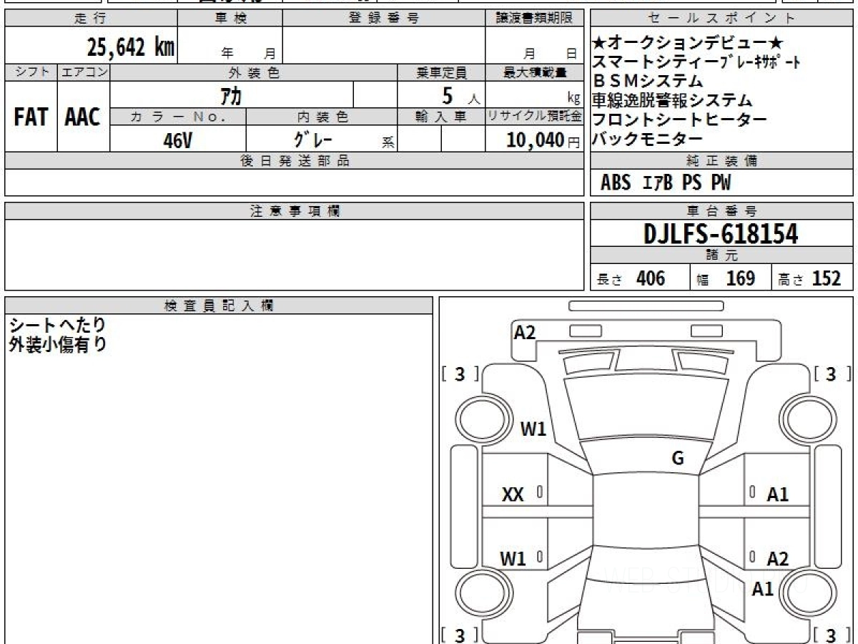This screenshot has width=858, height=644.
Task: Select chassis number DJLFS-618154
Action: 721,234
